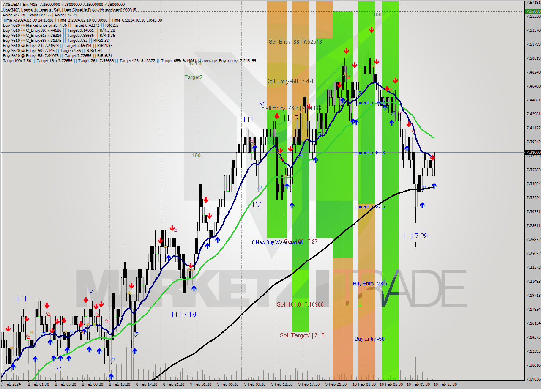Click the 'Buy %10 @ C_Entry38' info line

59,30
